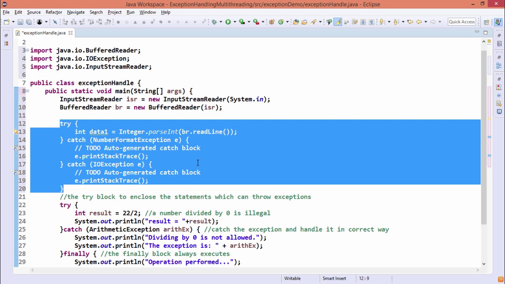This screenshot has width=505, height=284.
Task: Open the New Java Class dropdown arrow
Action: tap(287, 22)
